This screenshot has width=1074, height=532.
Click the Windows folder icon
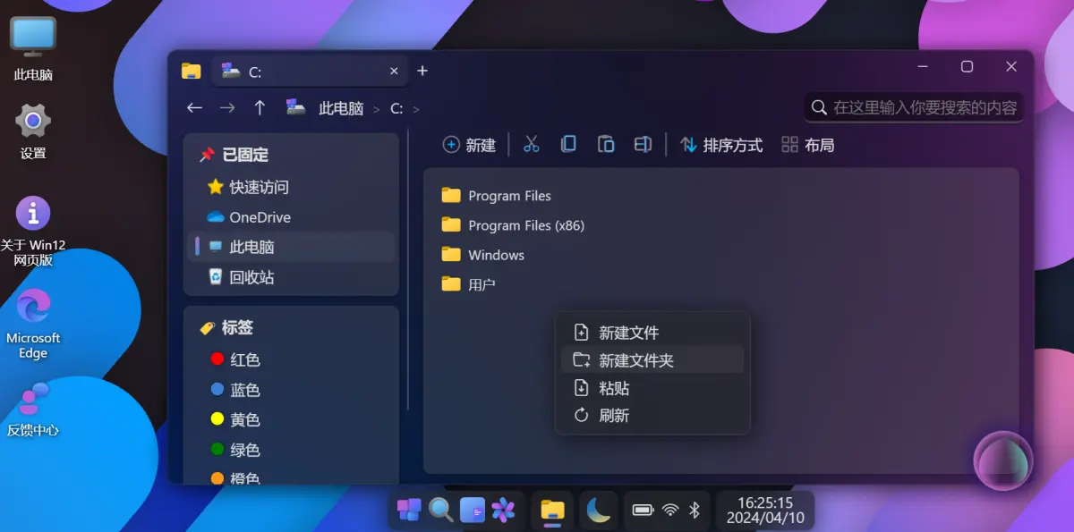pyautogui.click(x=451, y=254)
